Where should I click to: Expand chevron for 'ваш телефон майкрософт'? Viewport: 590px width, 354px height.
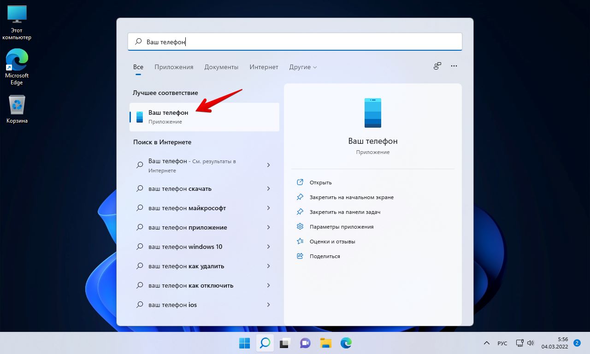point(269,208)
